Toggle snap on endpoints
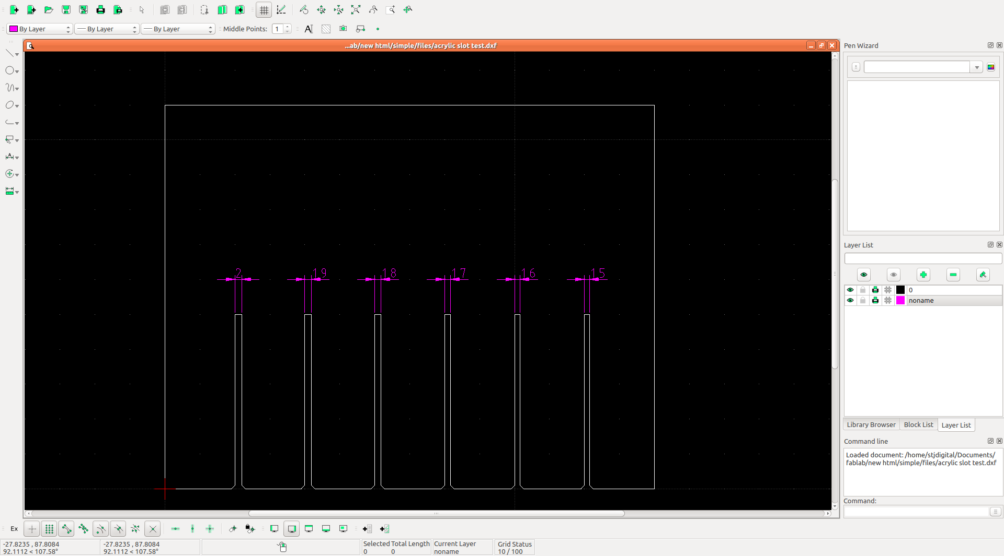 tap(66, 529)
